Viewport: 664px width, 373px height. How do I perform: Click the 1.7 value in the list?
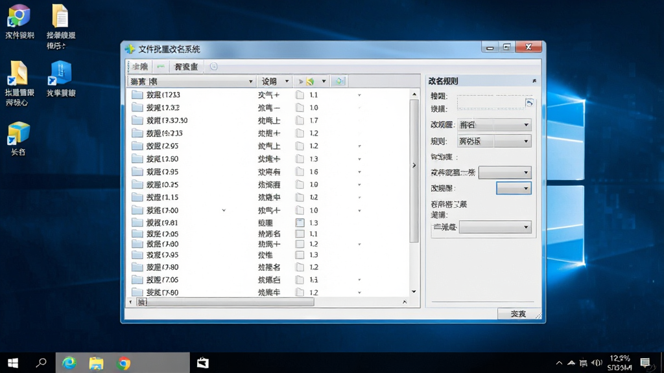pos(313,120)
